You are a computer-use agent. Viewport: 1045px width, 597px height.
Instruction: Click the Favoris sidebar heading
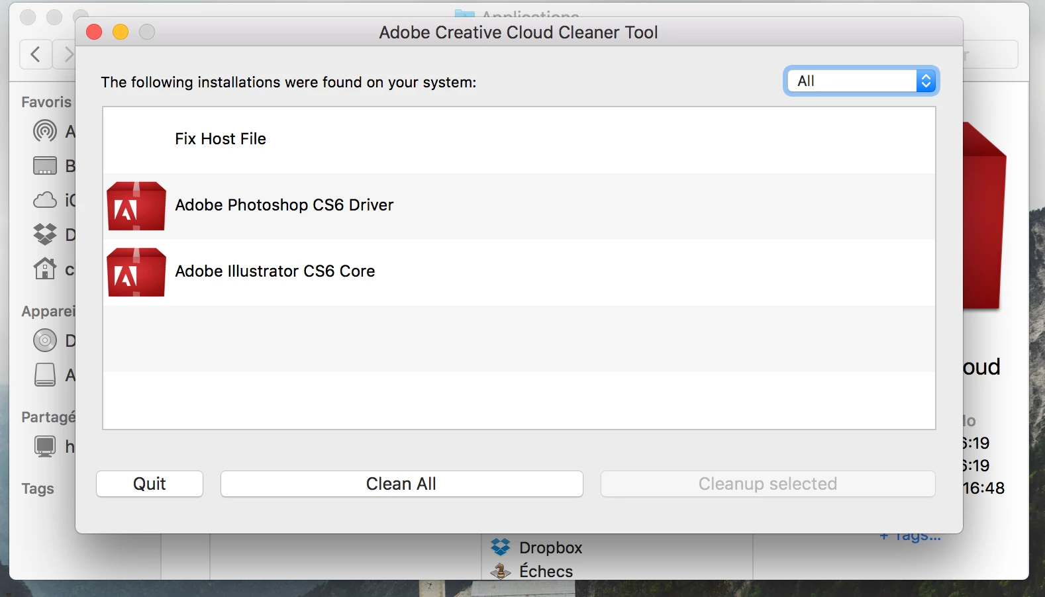(46, 102)
